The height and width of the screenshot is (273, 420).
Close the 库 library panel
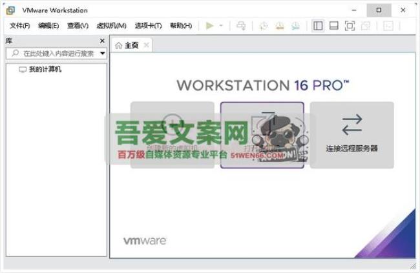102,41
